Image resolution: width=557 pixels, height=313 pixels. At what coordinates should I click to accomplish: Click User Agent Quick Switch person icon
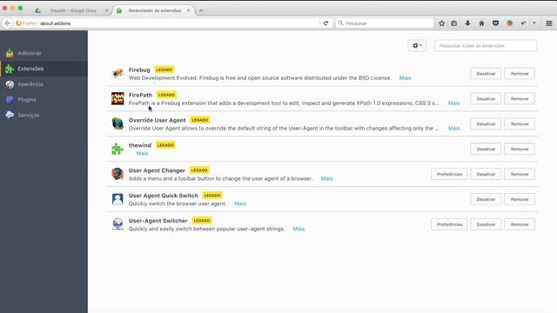117,199
